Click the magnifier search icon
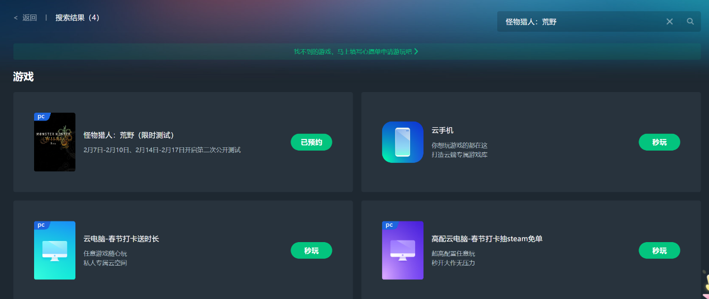Image resolution: width=709 pixels, height=299 pixels. pyautogui.click(x=690, y=22)
